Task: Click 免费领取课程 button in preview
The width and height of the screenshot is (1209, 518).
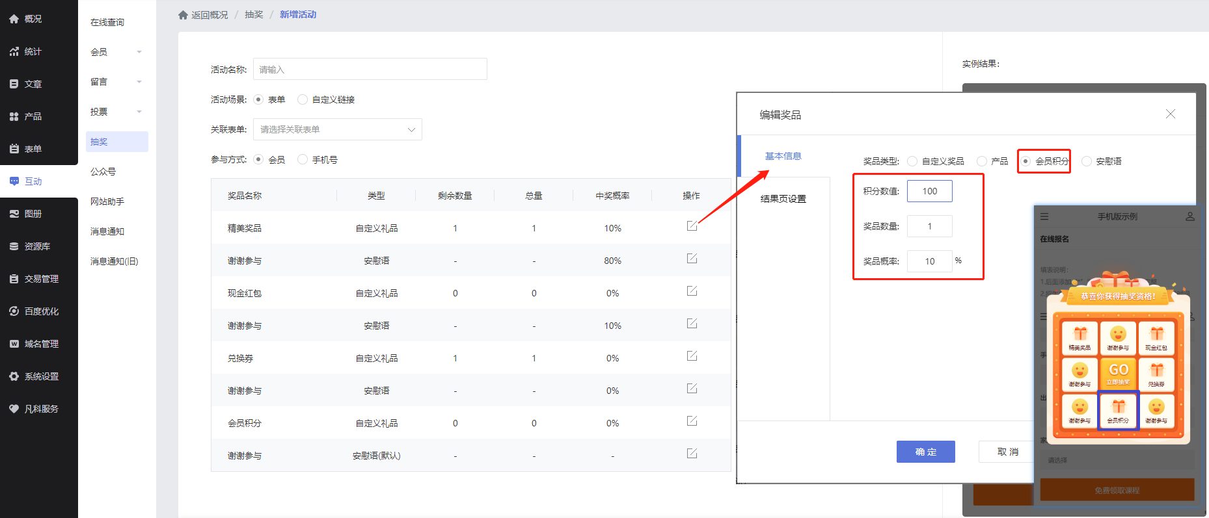Action: [x=1117, y=490]
